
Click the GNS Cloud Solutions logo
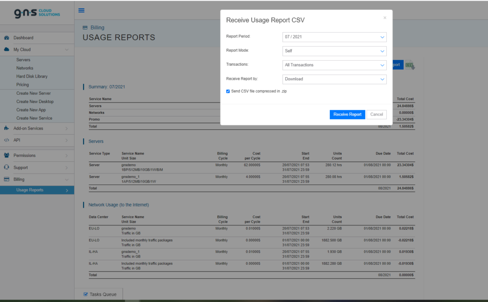pyautogui.click(x=36, y=13)
